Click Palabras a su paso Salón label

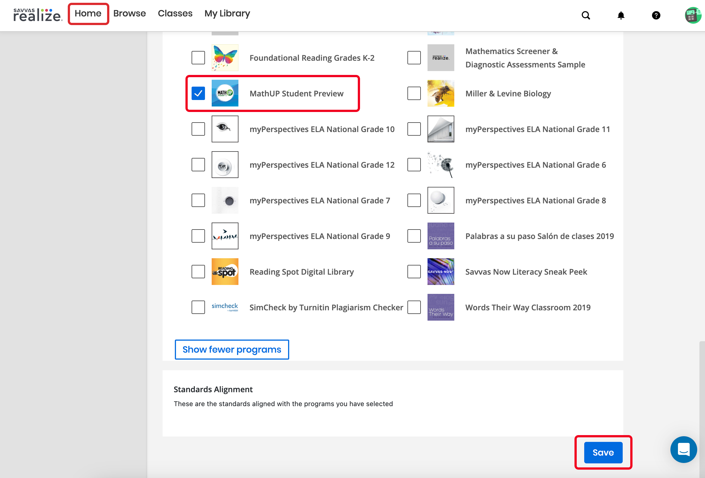point(539,236)
